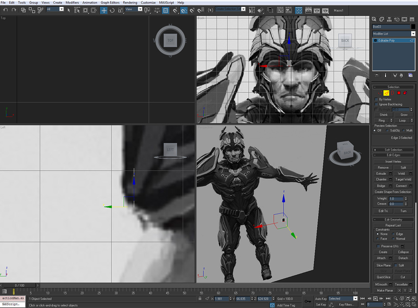The width and height of the screenshot is (418, 308).
Task: Click the Target Weld button
Action: [403, 179]
